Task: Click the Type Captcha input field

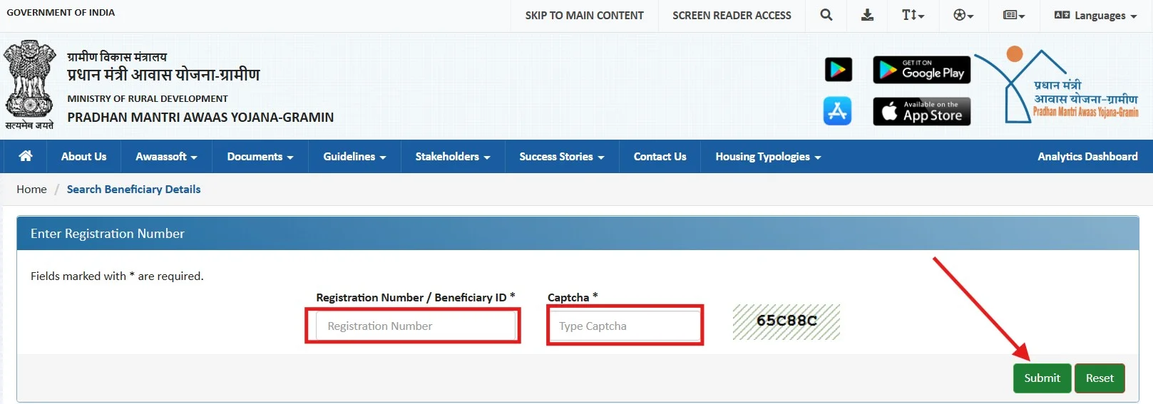Action: click(625, 326)
